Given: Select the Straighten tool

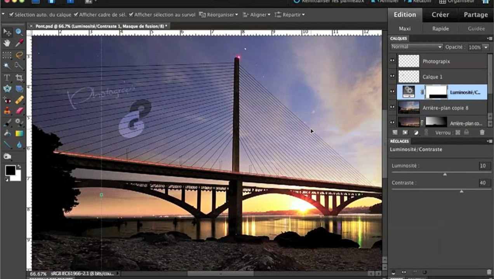Looking at the screenshot, I should coord(19,89).
